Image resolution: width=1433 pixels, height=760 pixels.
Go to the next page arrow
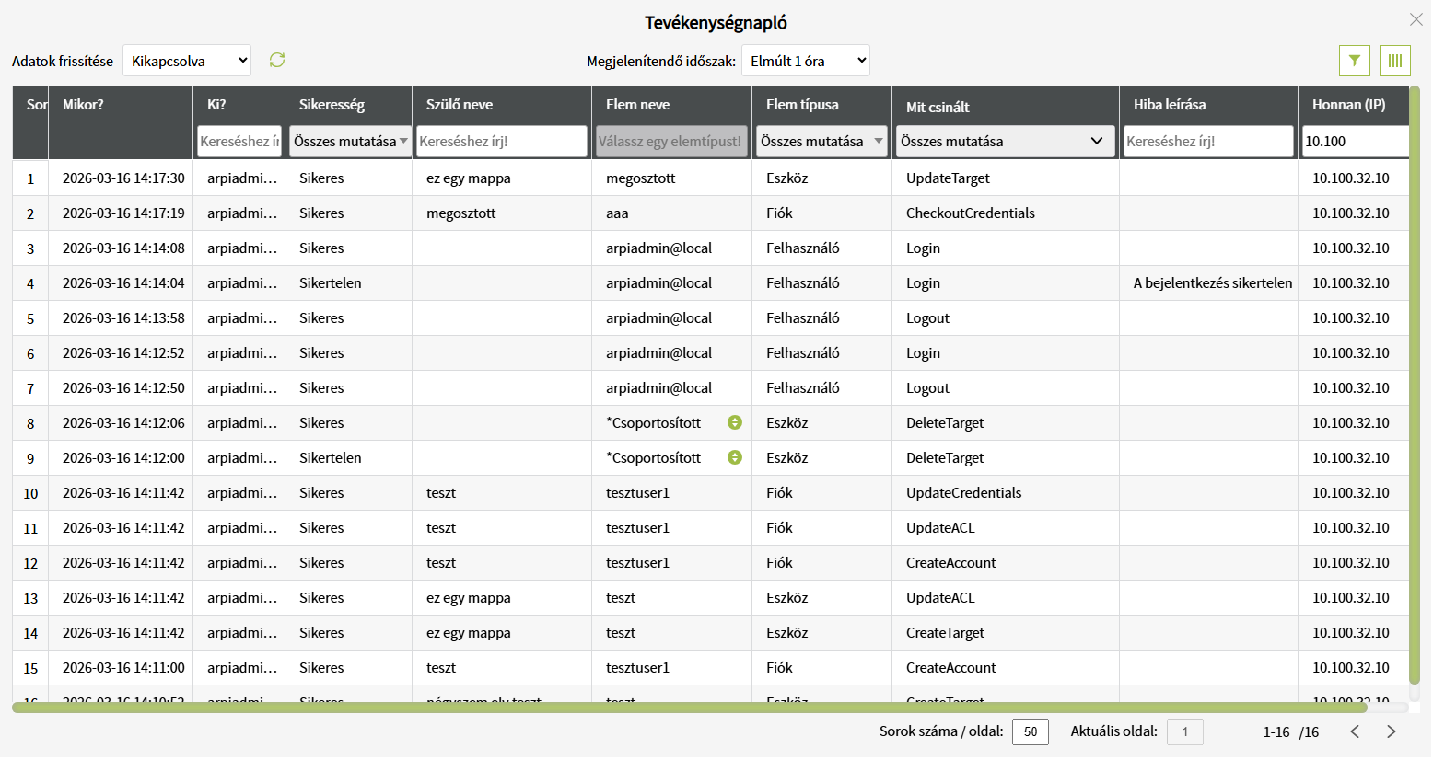pos(1391,731)
